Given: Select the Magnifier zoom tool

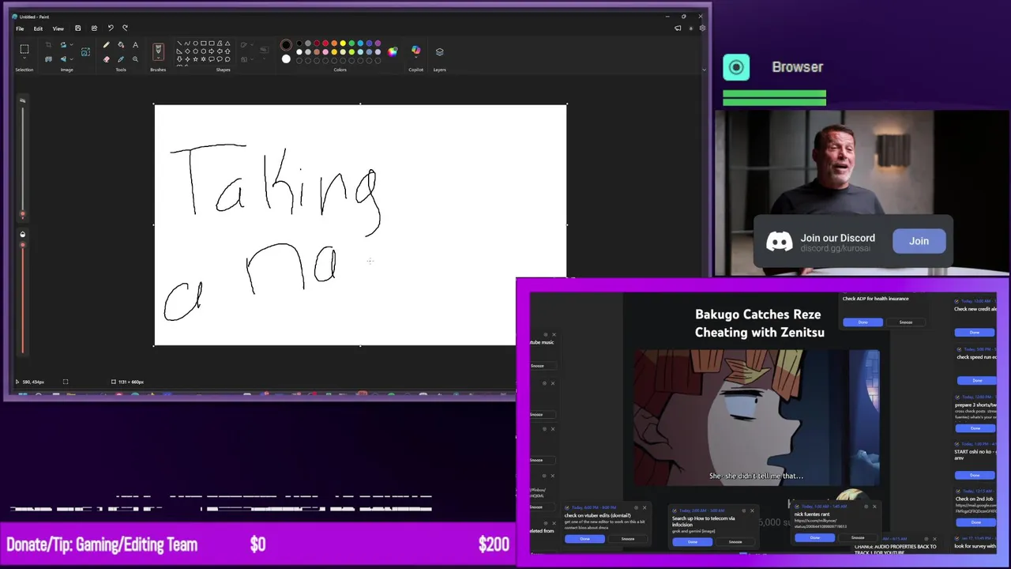Looking at the screenshot, I should pos(135,59).
